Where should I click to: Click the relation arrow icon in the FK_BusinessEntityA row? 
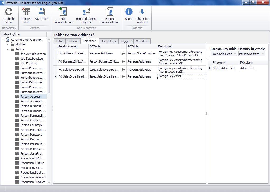coord(123,61)
